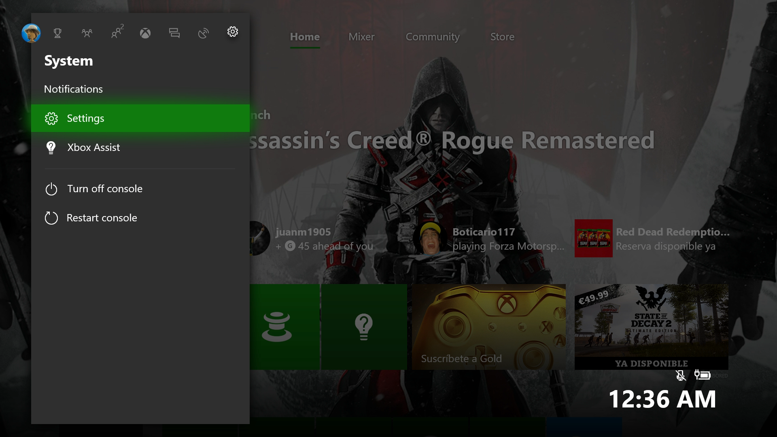The height and width of the screenshot is (437, 777).
Task: Open the profile avatar in guide
Action: point(31,33)
